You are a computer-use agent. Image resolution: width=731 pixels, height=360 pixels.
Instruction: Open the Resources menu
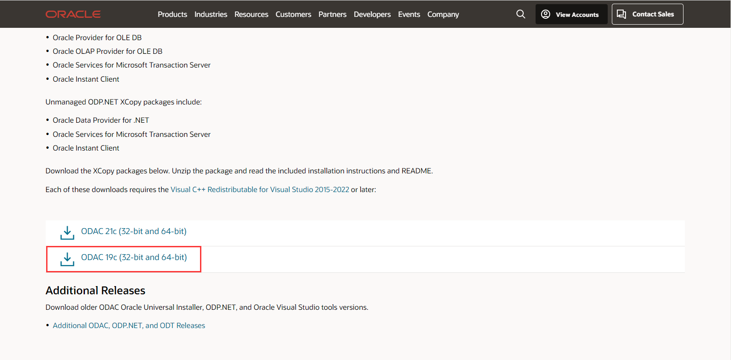(x=251, y=14)
